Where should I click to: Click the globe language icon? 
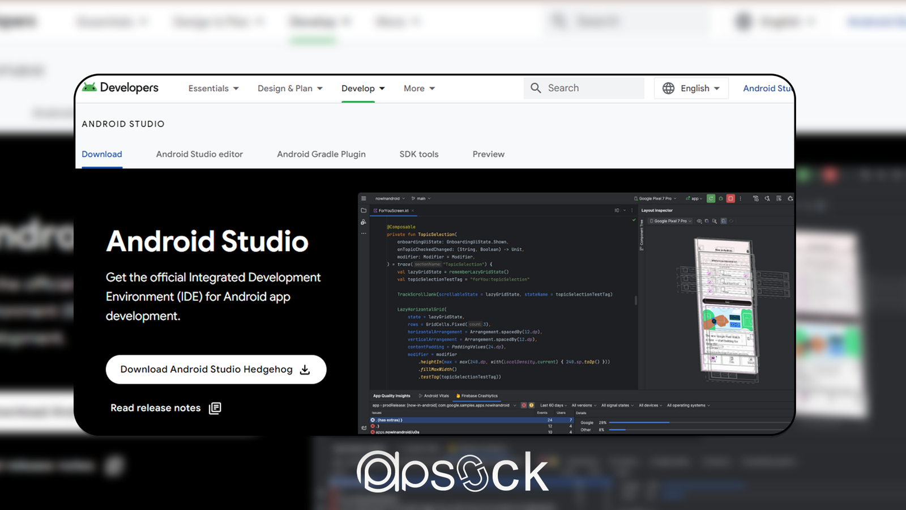click(669, 88)
